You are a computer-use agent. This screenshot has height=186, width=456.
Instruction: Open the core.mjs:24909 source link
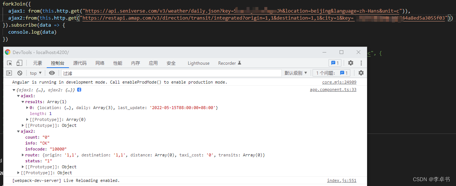click(339, 82)
